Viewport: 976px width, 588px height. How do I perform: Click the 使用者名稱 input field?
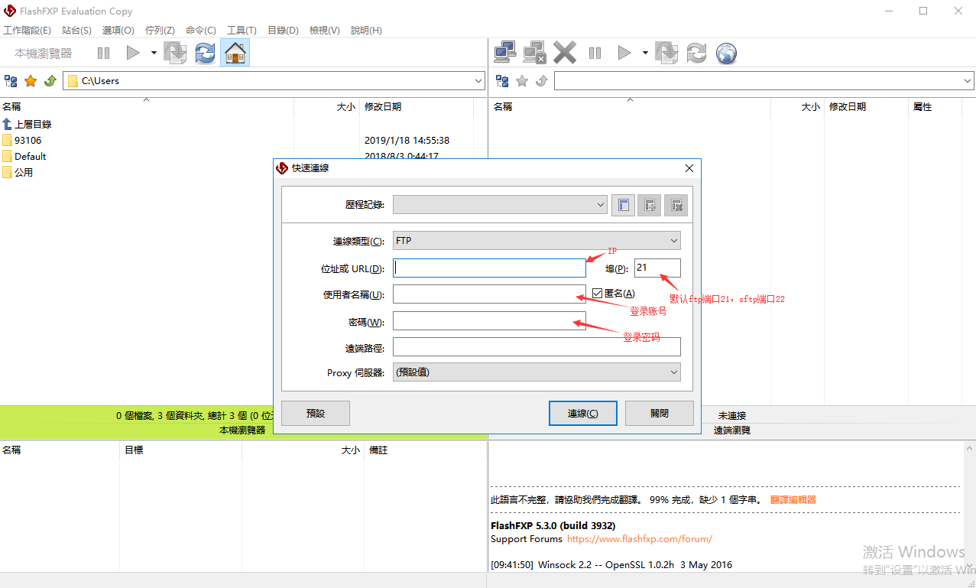(x=489, y=294)
